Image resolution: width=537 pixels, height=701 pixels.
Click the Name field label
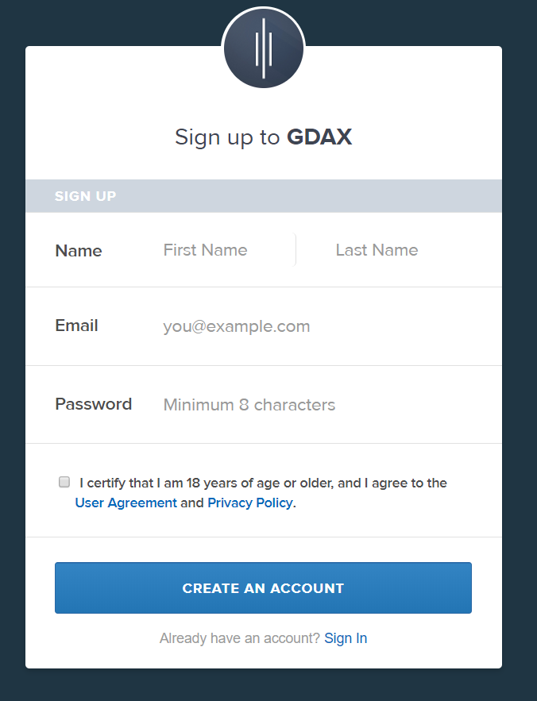click(x=79, y=251)
